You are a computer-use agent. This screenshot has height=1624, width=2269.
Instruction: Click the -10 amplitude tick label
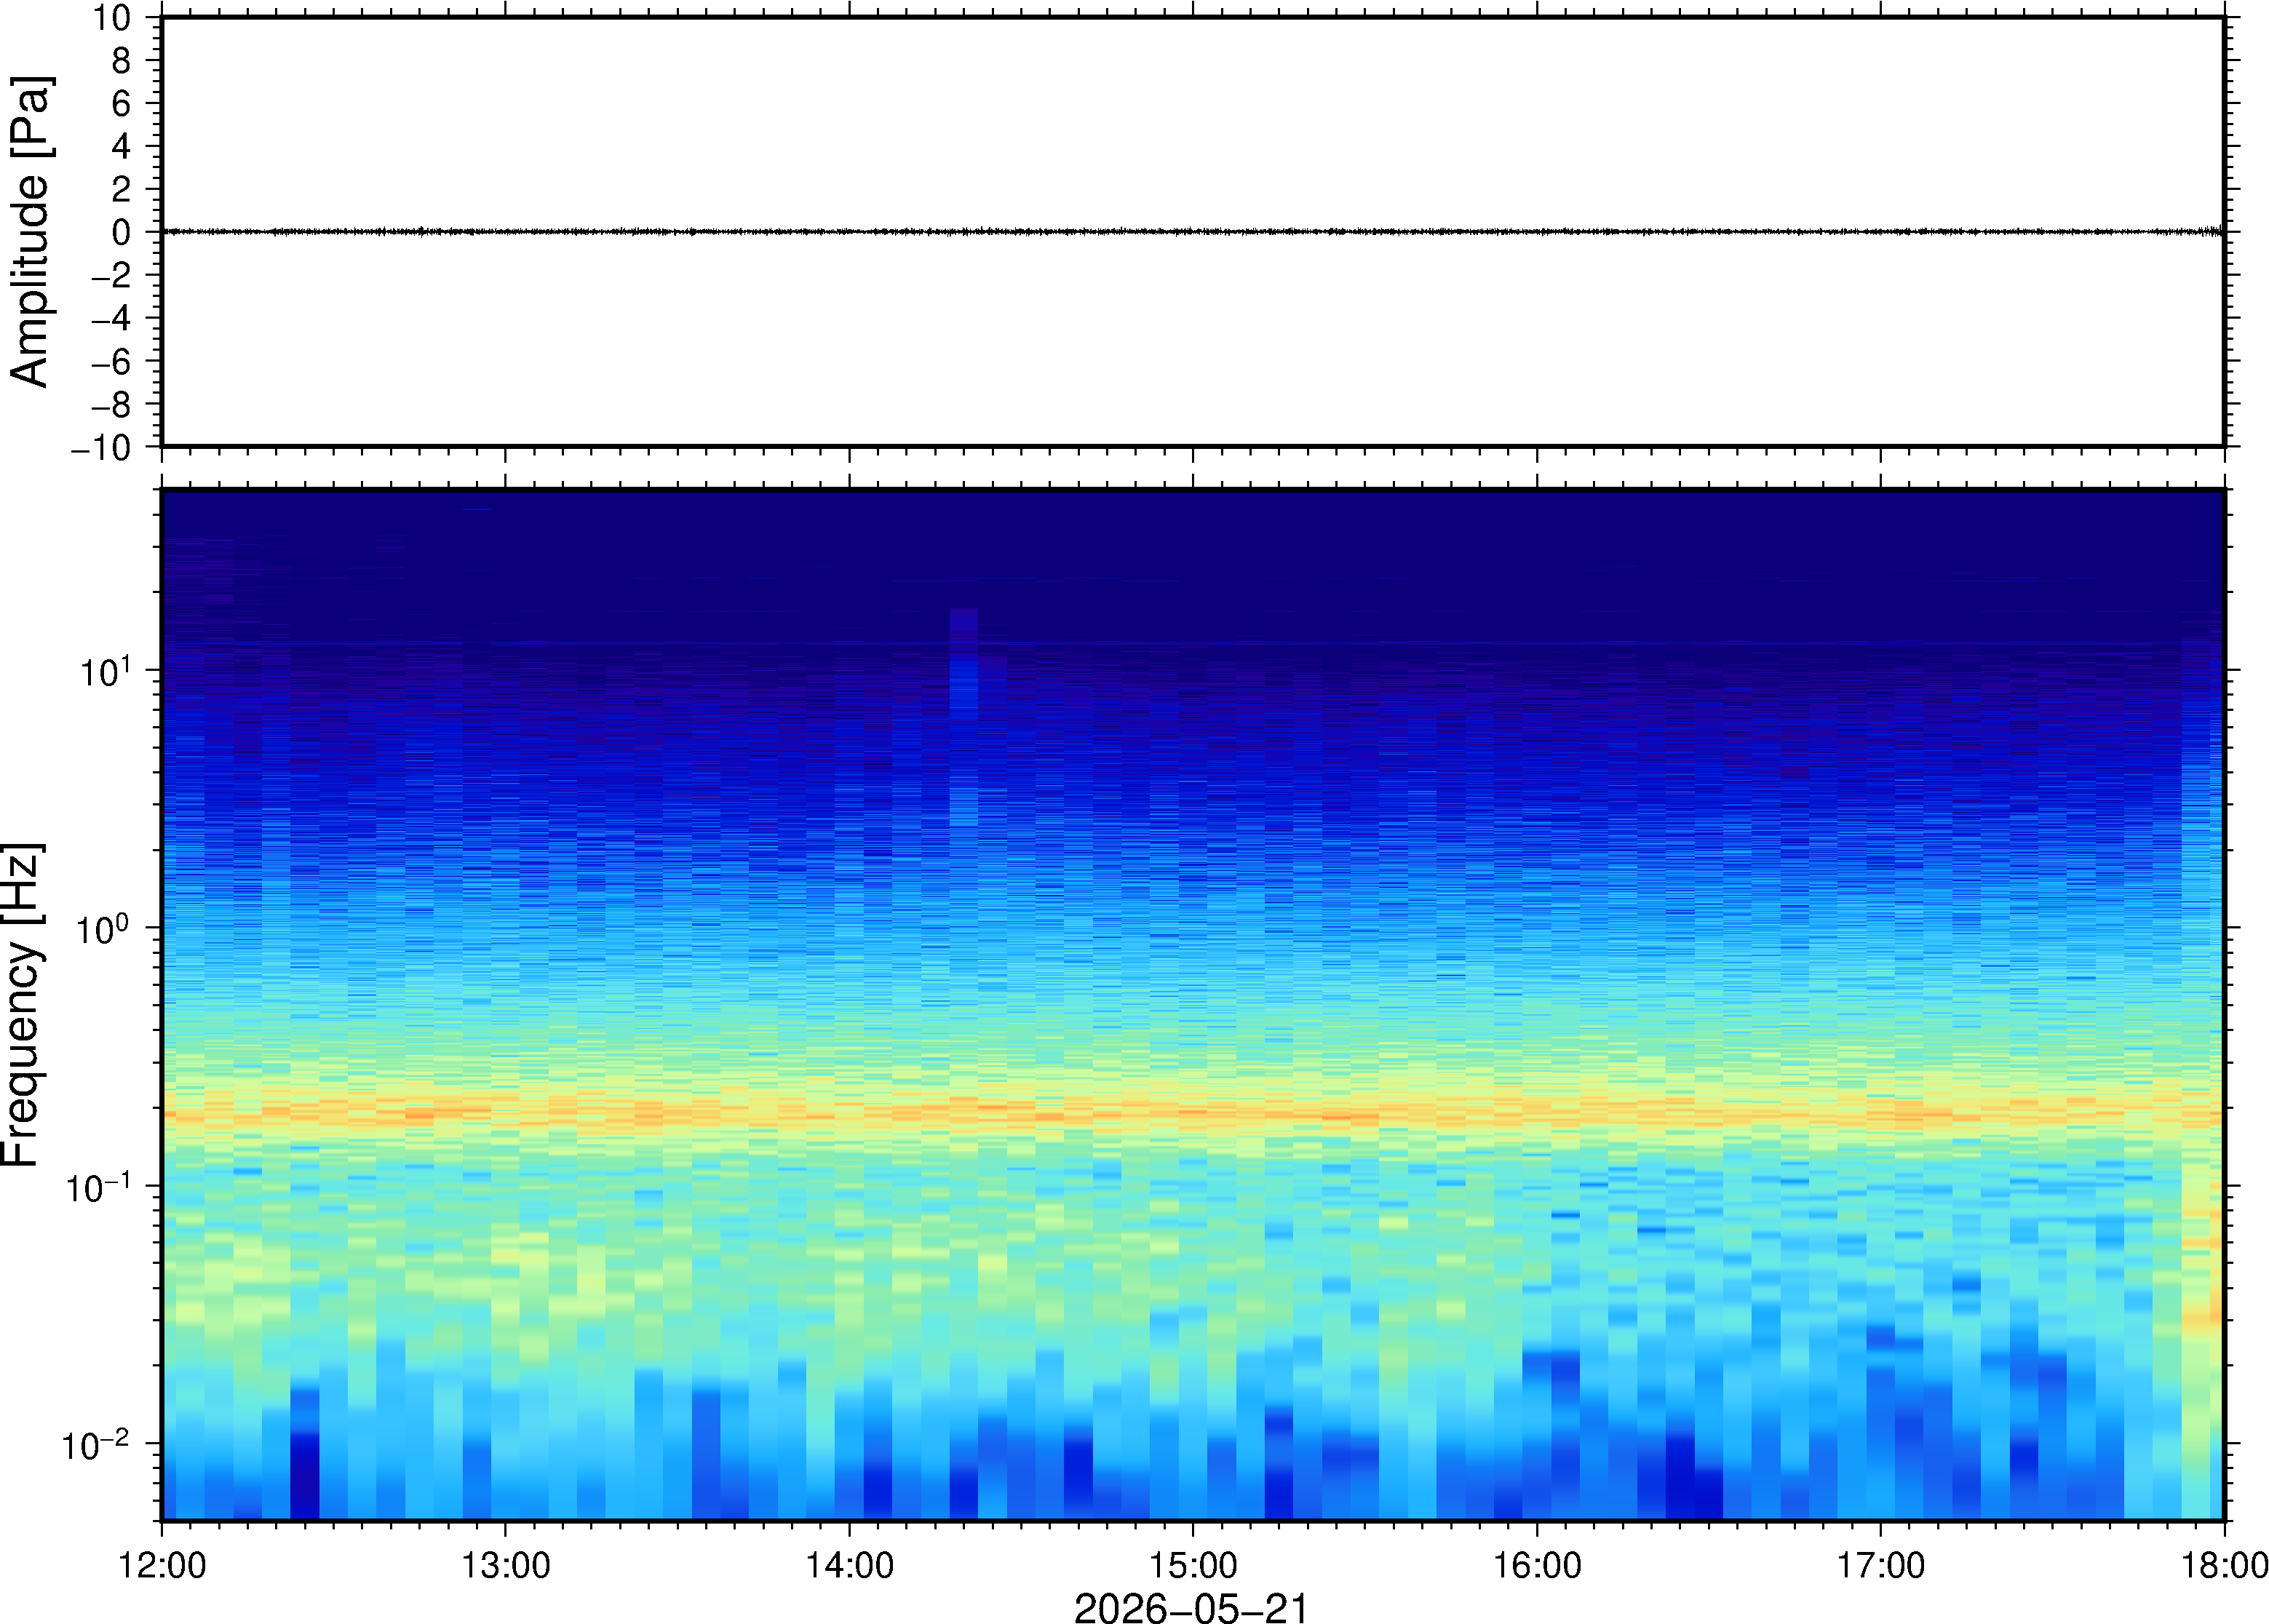click(101, 448)
